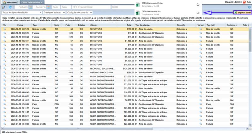Click the search binoculars toolbar icon
252x134 pixels.
(x=3, y=7)
